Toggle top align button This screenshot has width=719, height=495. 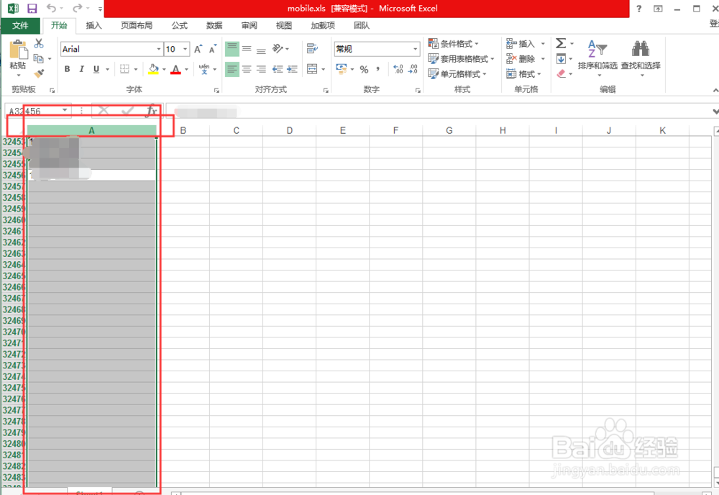coord(232,49)
